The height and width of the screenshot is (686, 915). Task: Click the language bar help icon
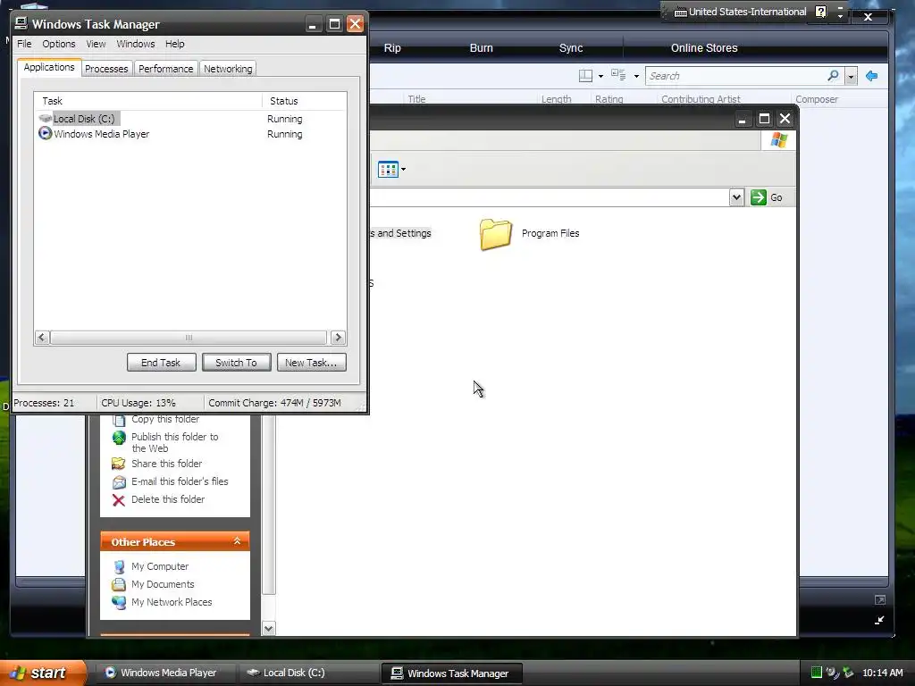(x=820, y=12)
